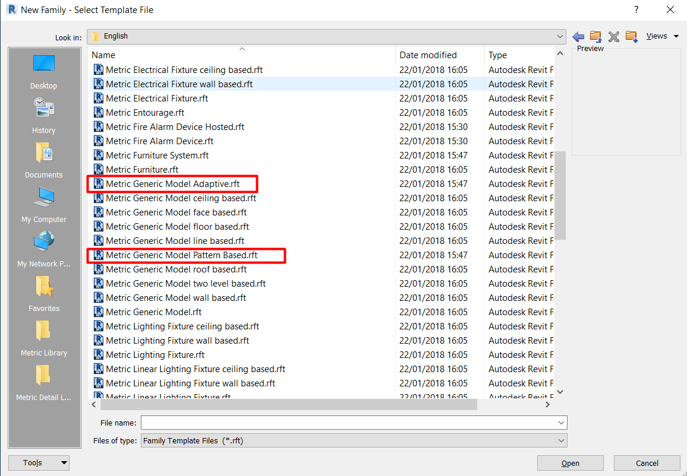The image size is (687, 476).
Task: Open History in places sidebar
Action: (44, 116)
